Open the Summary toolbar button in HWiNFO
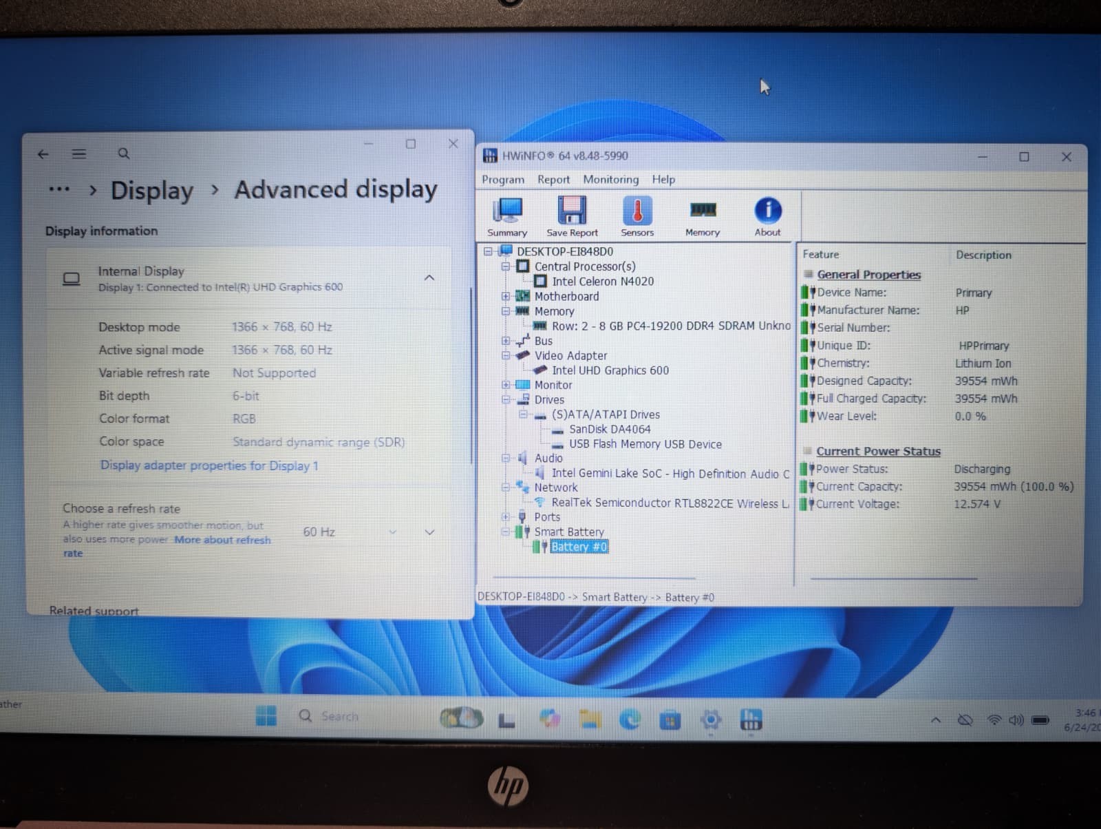 507,217
